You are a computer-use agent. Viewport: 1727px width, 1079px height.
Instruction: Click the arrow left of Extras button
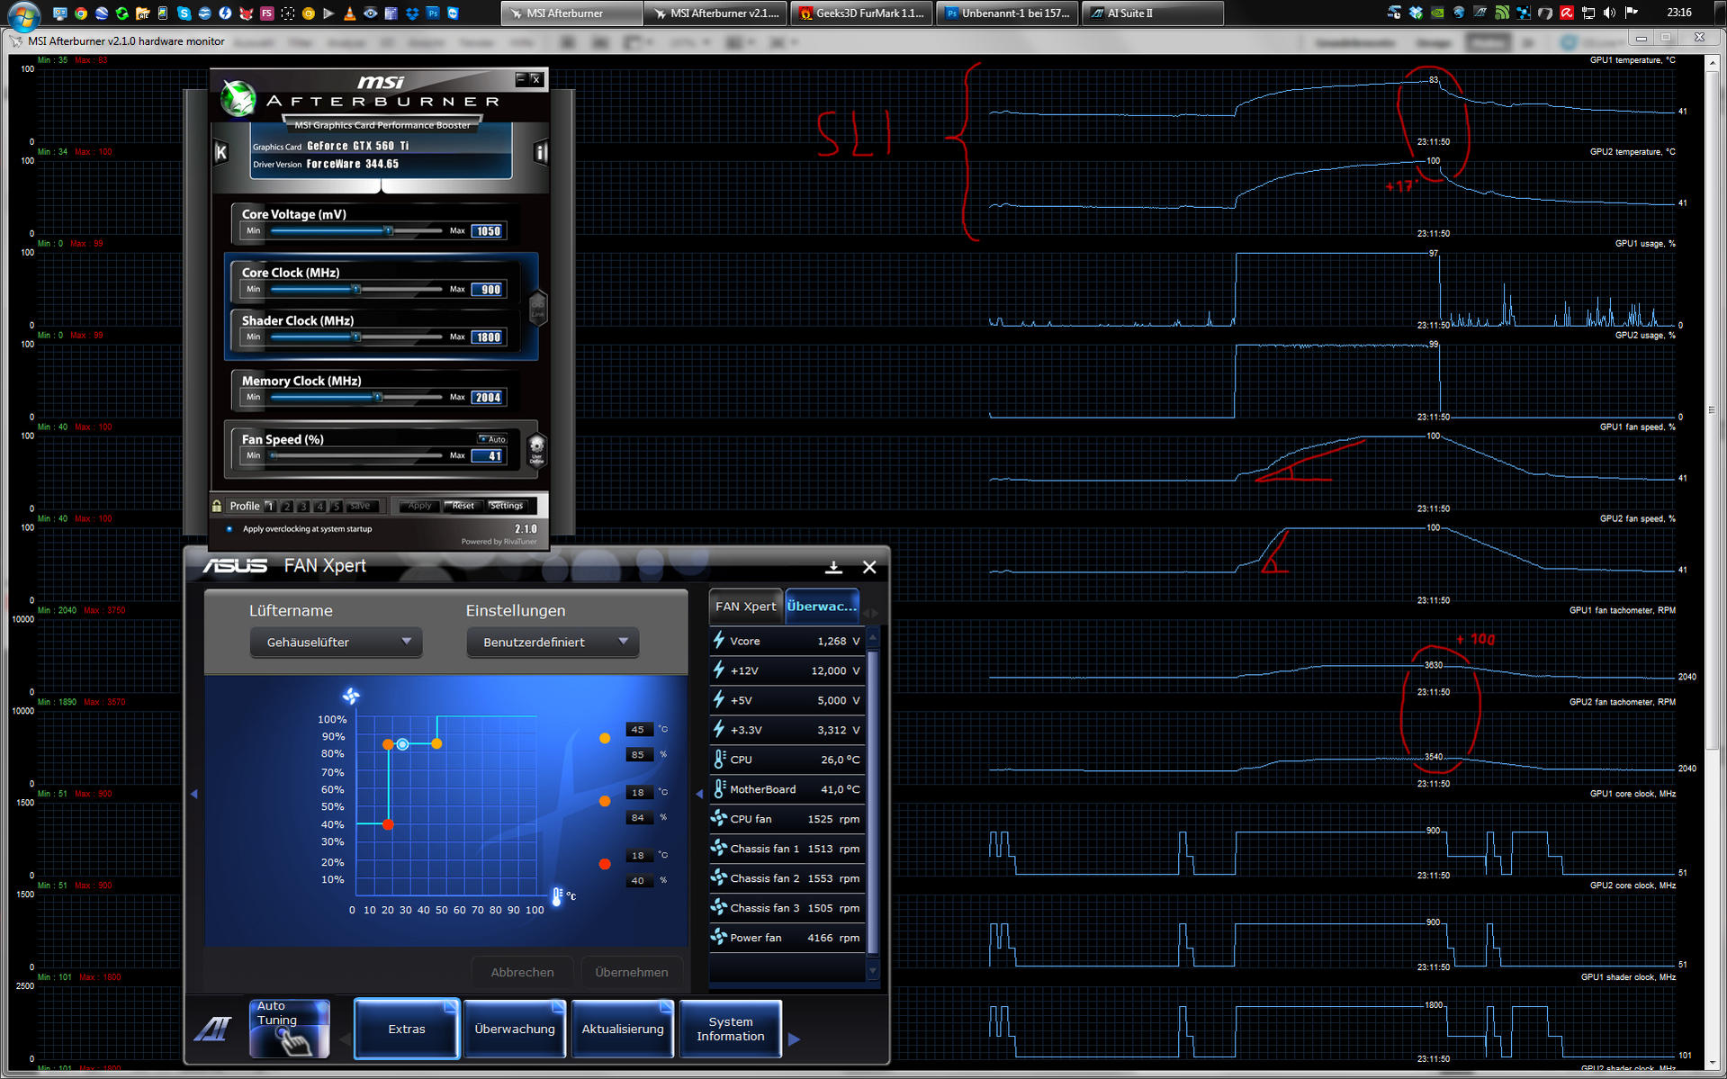343,1039
